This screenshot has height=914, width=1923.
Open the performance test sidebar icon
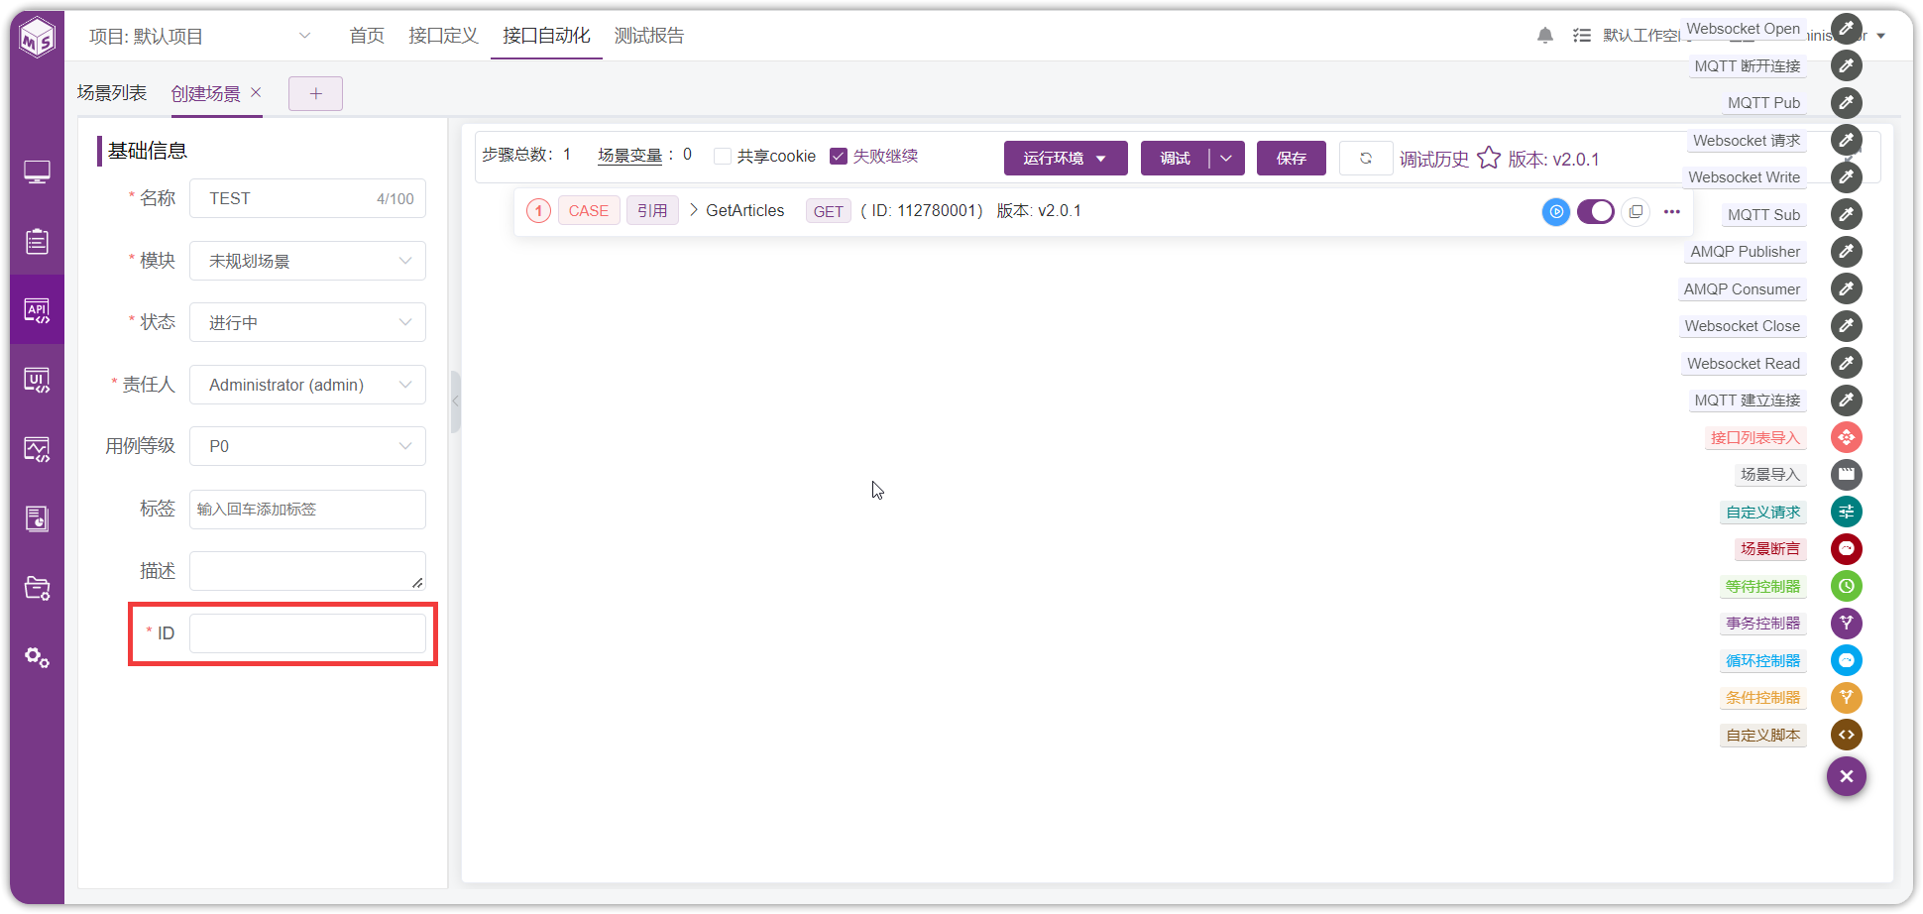(38, 449)
